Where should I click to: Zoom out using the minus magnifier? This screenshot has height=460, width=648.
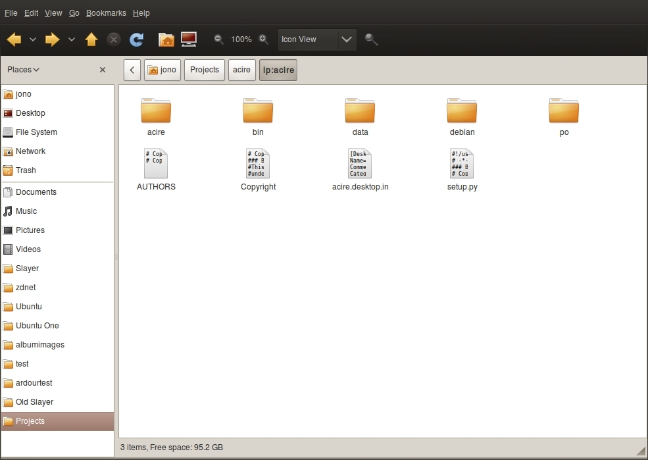pos(218,39)
